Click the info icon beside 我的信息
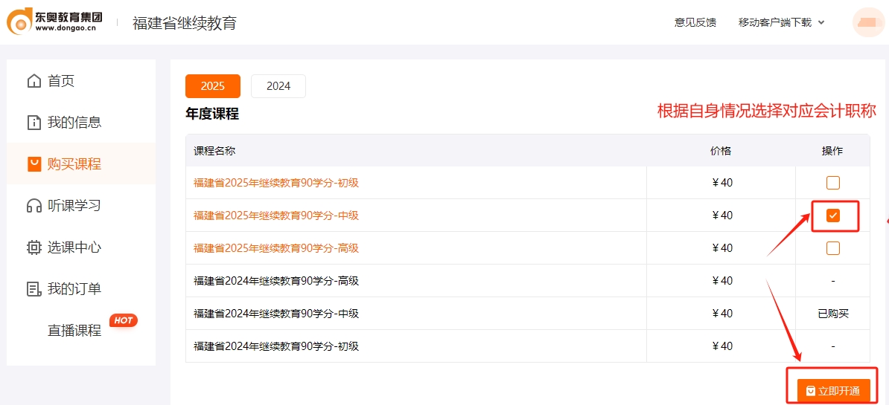The width and height of the screenshot is (889, 405). click(x=34, y=123)
